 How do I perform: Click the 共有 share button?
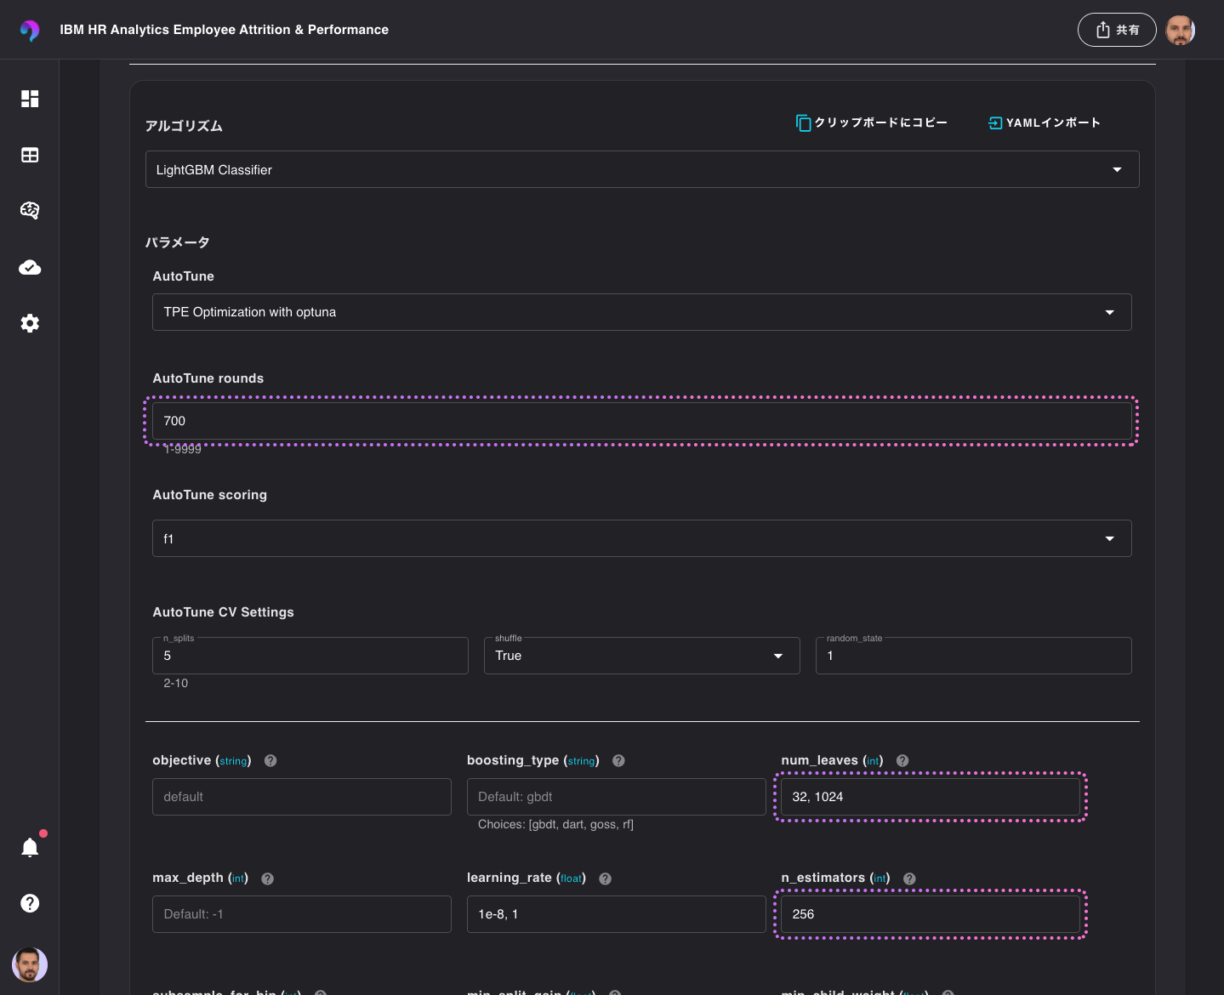[x=1117, y=29]
